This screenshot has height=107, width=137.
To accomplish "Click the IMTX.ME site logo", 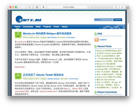I will point(29,19).
